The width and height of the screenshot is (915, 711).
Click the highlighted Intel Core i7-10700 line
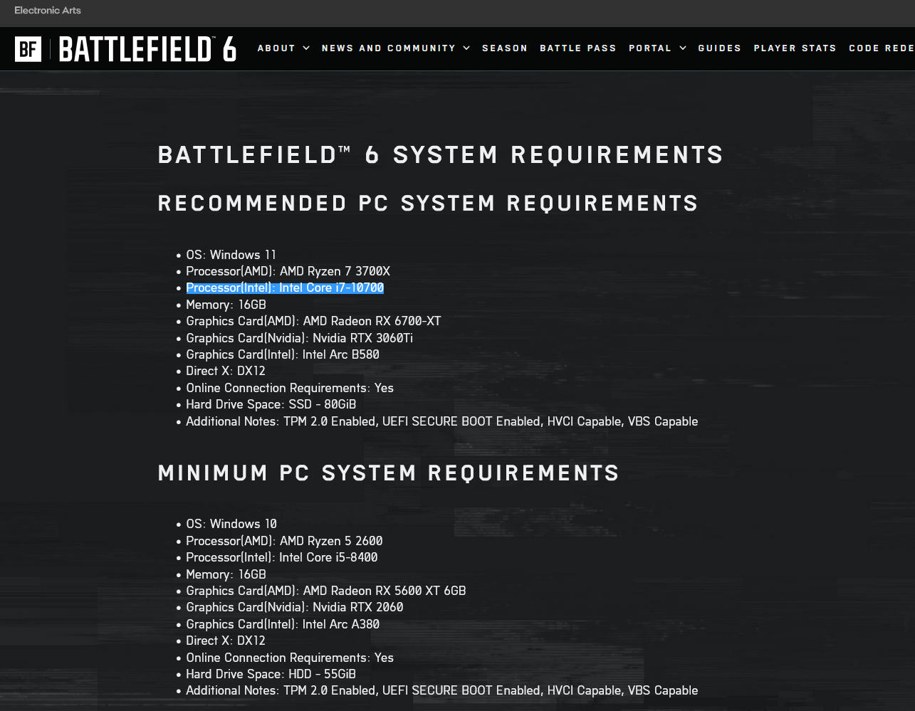click(285, 288)
